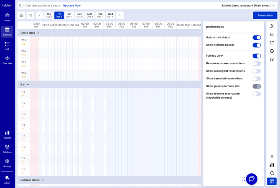The height and width of the screenshot is (188, 280).
Task: Click the search magnifier icon
Action: coord(272,173)
